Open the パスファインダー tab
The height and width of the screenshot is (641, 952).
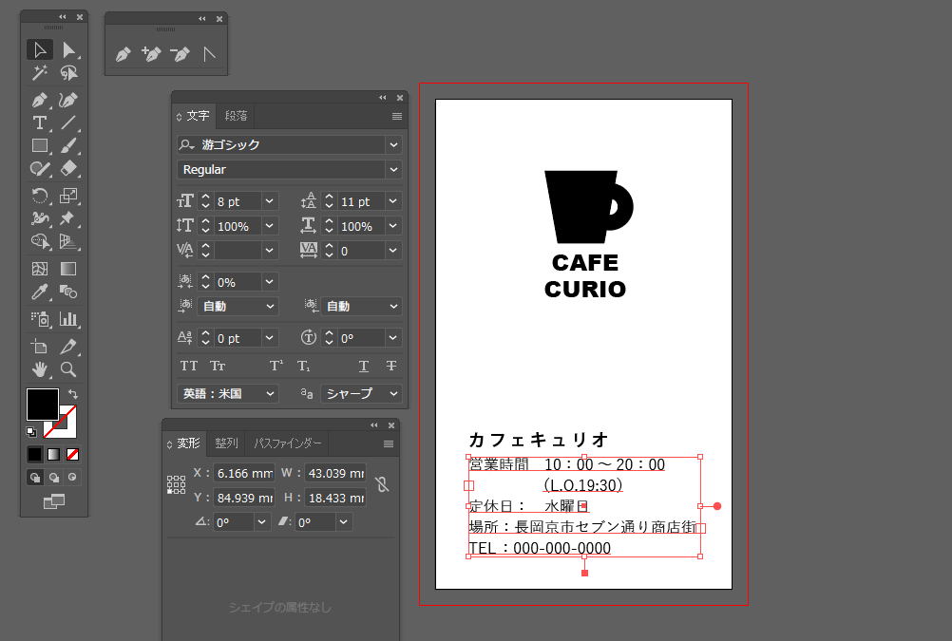(x=288, y=443)
